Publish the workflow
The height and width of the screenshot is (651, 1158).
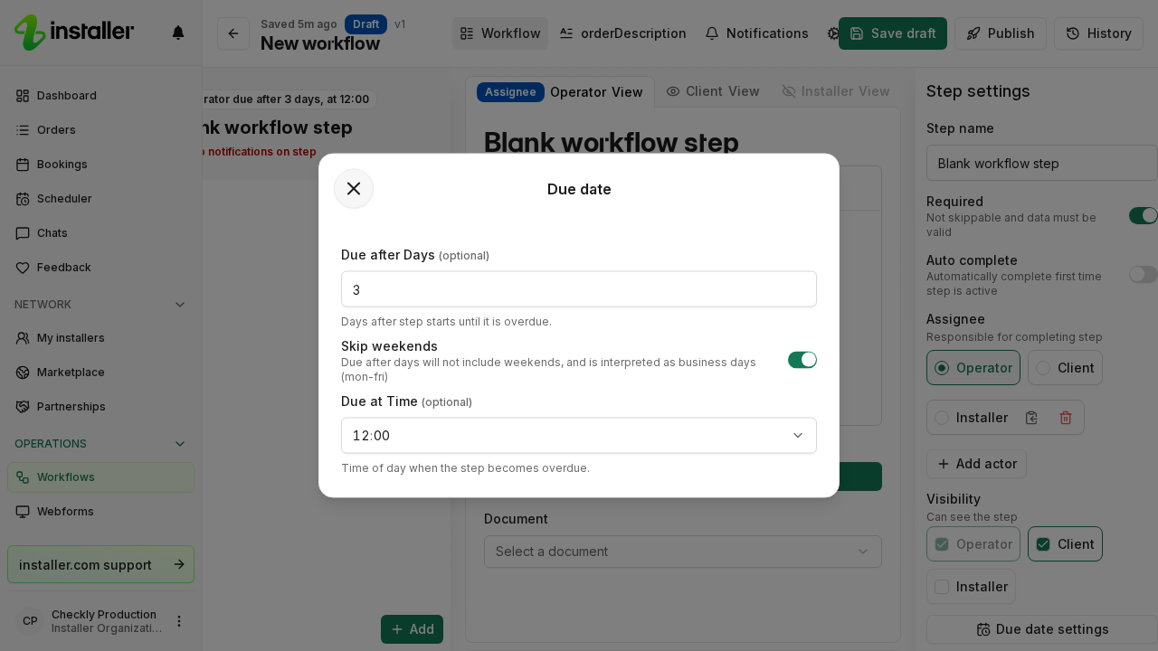click(x=1001, y=33)
